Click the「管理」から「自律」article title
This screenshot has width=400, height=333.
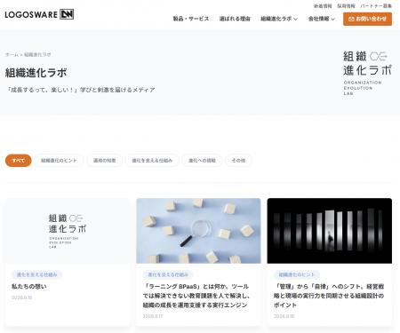coord(329,296)
